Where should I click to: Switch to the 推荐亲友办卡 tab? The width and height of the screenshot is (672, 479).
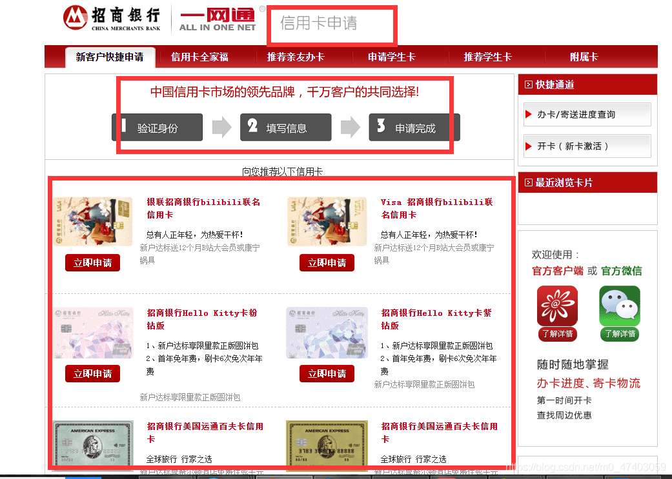(296, 57)
